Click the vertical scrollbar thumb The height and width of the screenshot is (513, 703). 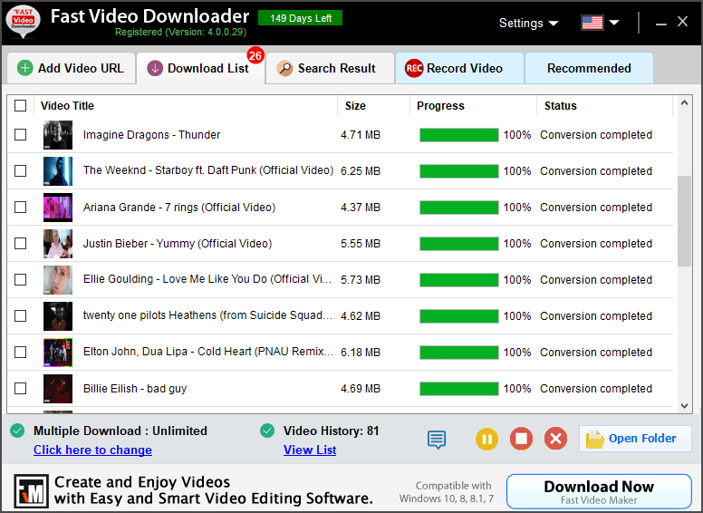coord(684,220)
